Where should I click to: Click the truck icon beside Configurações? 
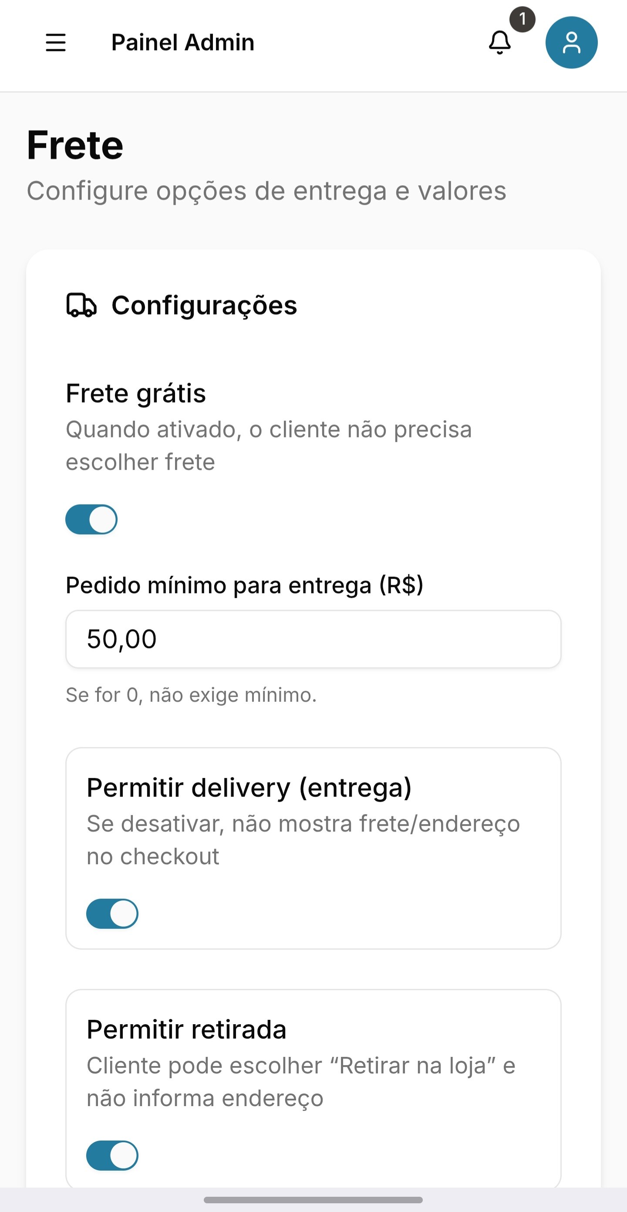(x=81, y=306)
